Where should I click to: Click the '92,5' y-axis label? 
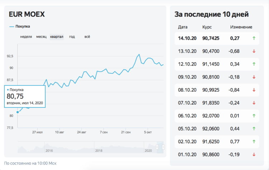10,56
